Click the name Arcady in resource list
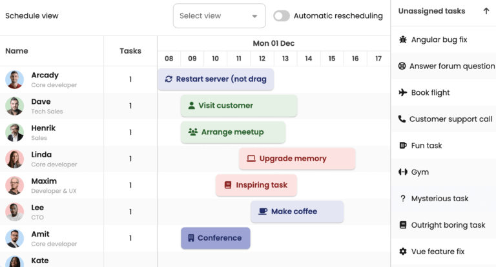The image size is (496, 267). [45, 75]
